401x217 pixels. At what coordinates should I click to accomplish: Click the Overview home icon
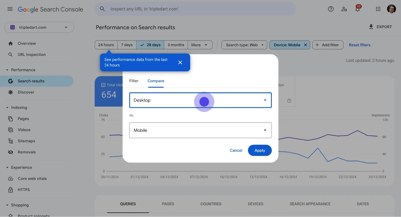click(11, 43)
